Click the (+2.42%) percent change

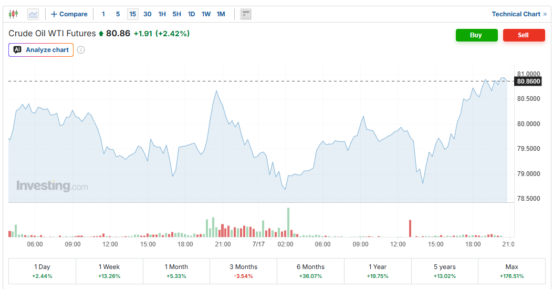[x=173, y=34]
